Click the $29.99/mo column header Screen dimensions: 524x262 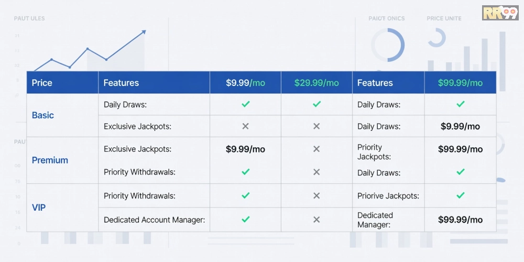coord(316,83)
